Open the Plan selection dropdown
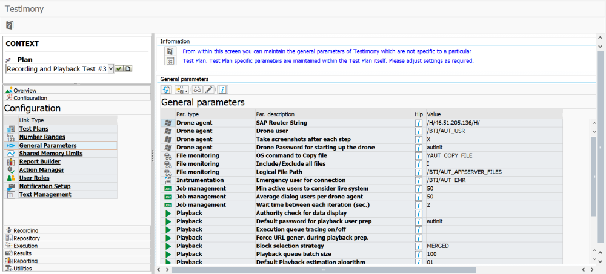606x274 pixels. (x=110, y=69)
